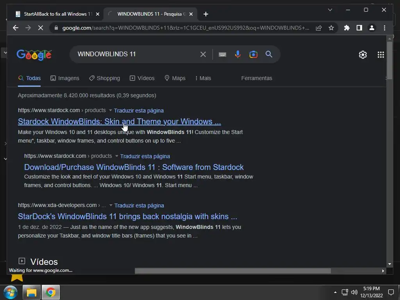
Task: Open Chrome side panel icon
Action: point(359,28)
